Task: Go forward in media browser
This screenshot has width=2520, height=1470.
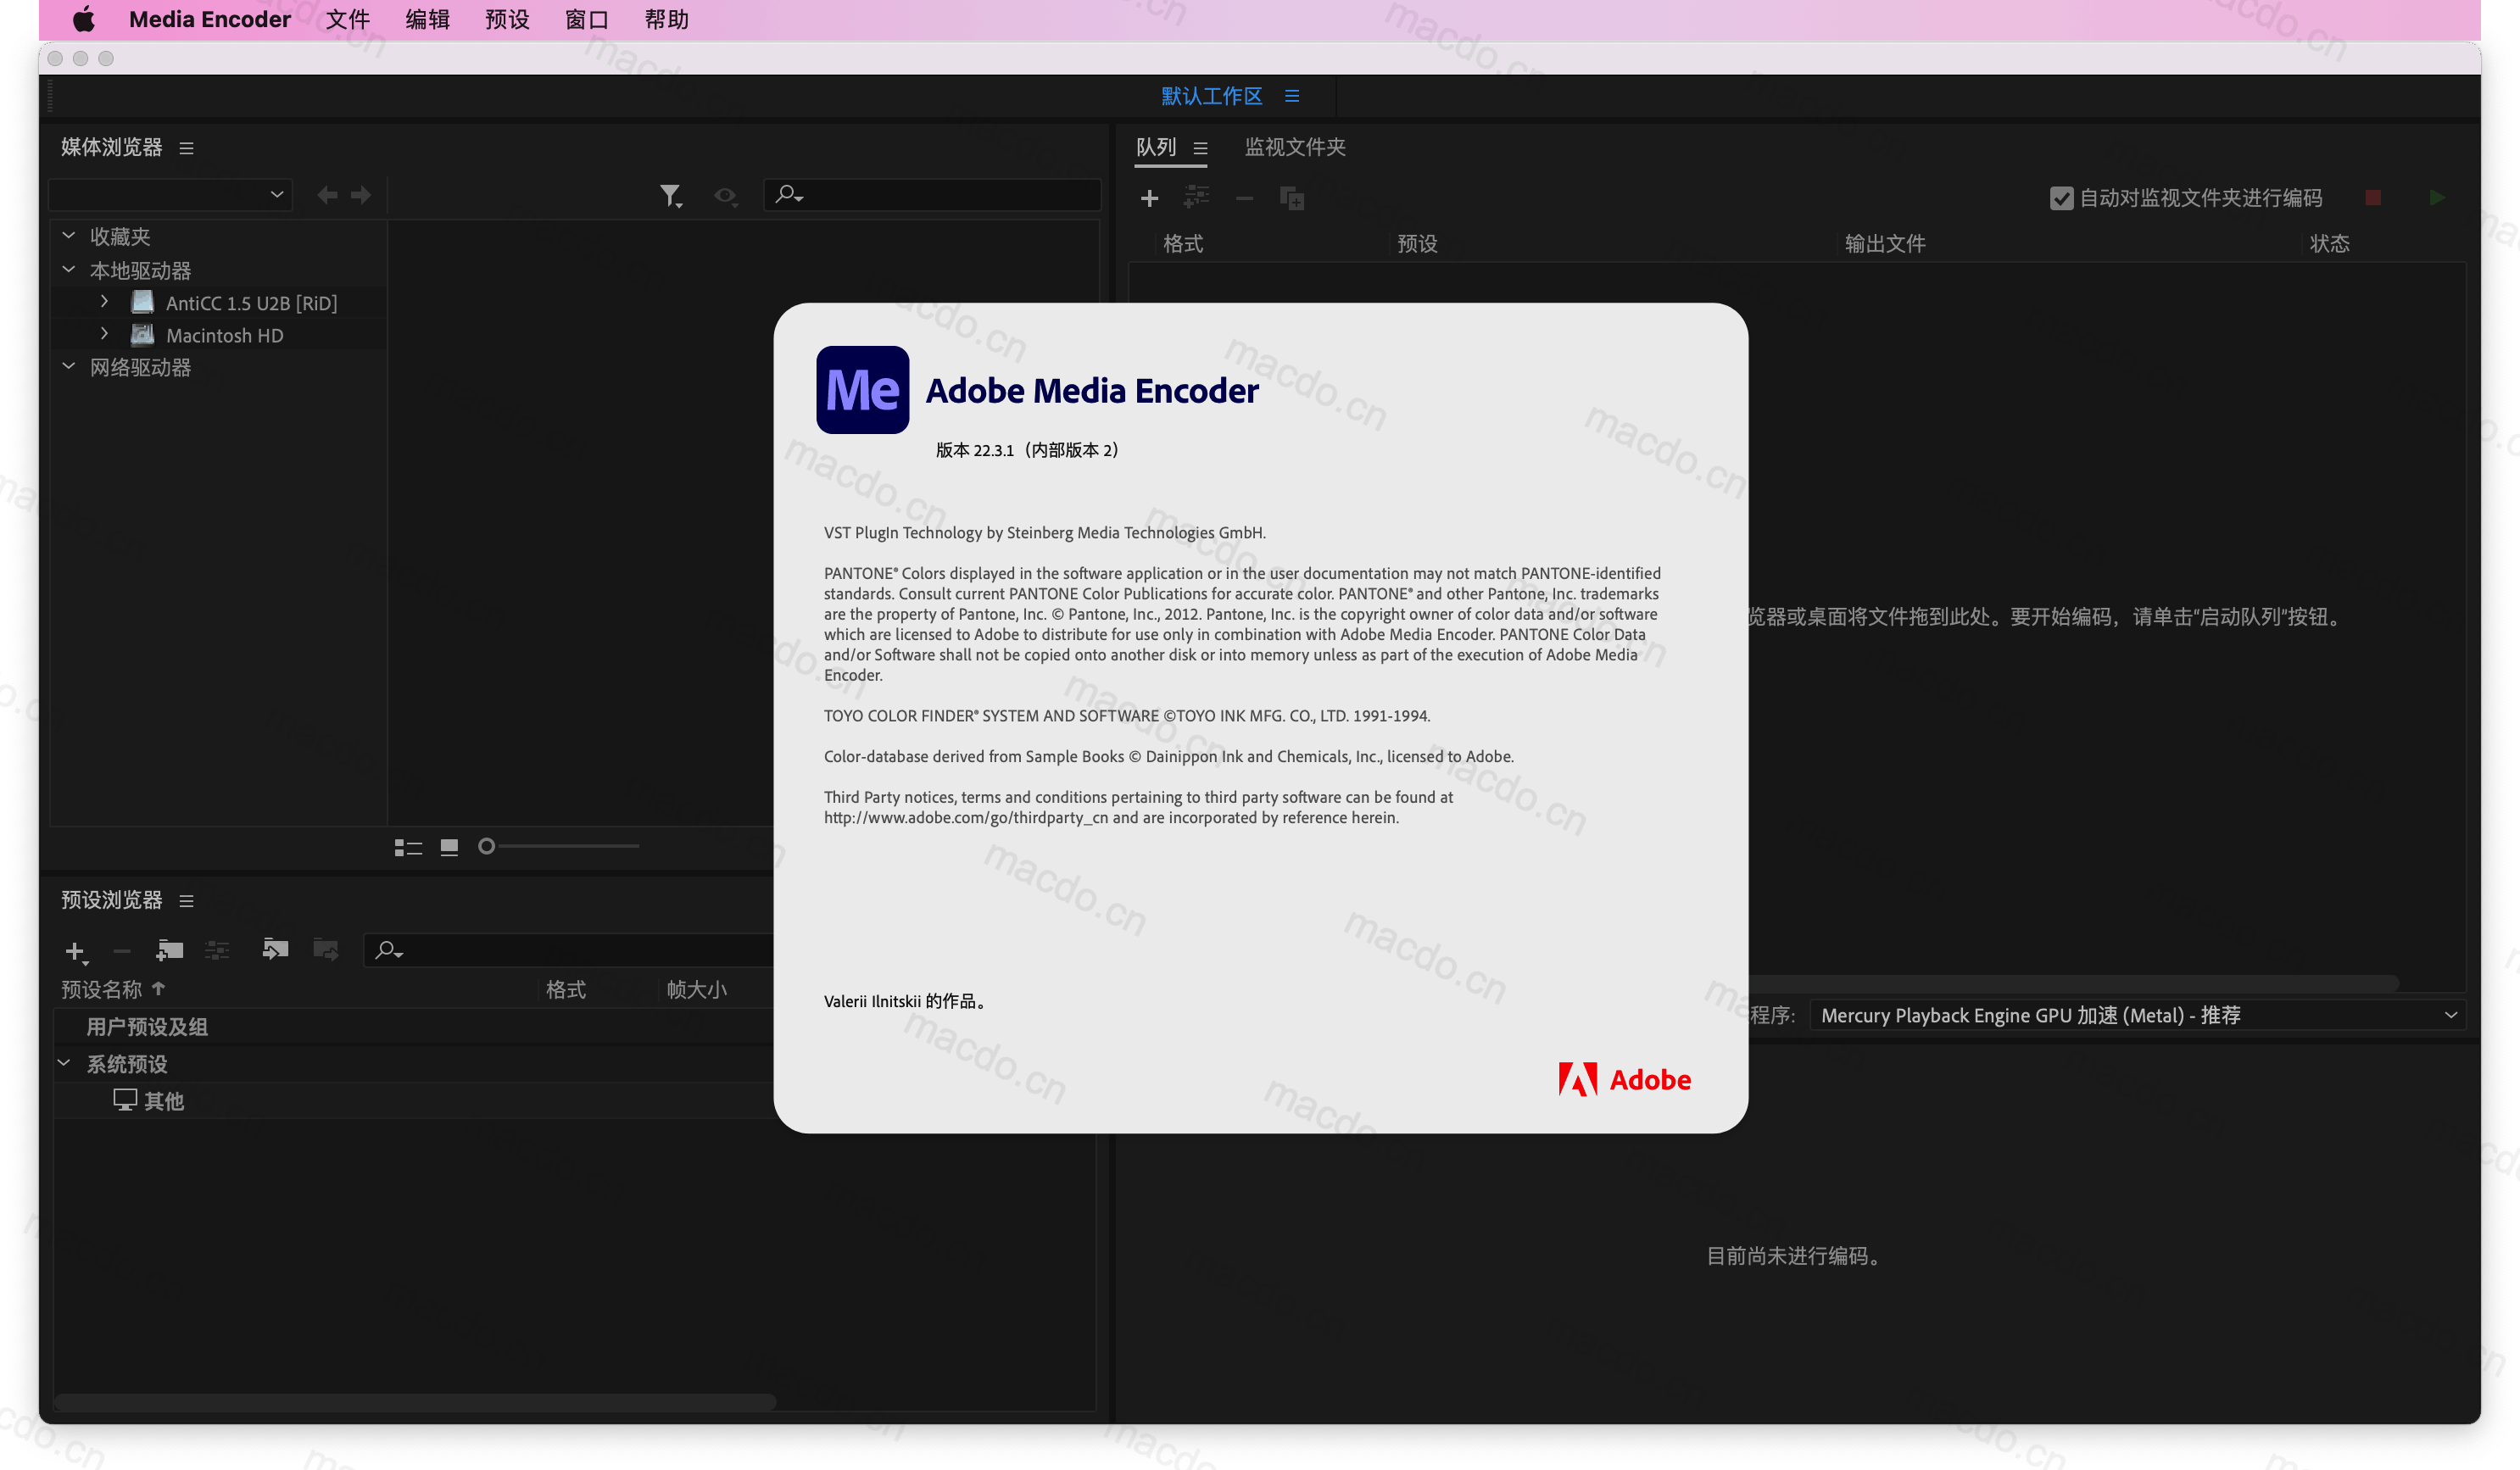Action: tap(361, 195)
